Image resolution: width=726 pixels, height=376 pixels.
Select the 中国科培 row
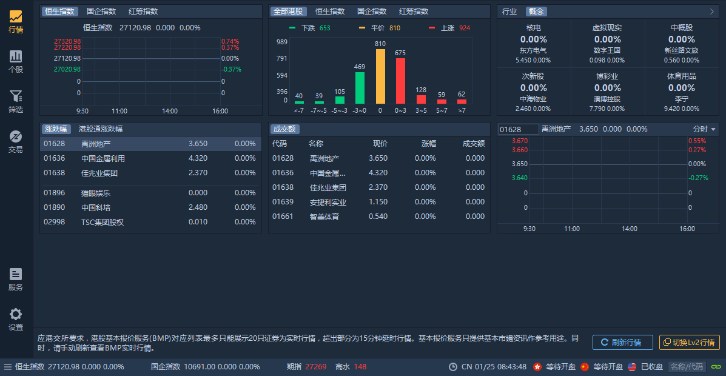point(150,207)
